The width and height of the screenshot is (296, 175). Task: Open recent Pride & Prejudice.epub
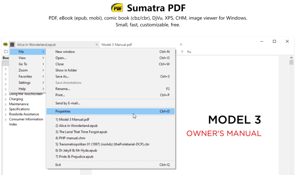pyautogui.click(x=111, y=157)
